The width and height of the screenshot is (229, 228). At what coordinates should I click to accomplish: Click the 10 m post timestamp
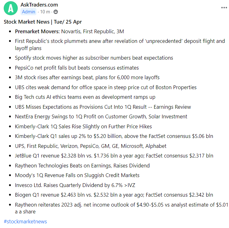pos(45,12)
